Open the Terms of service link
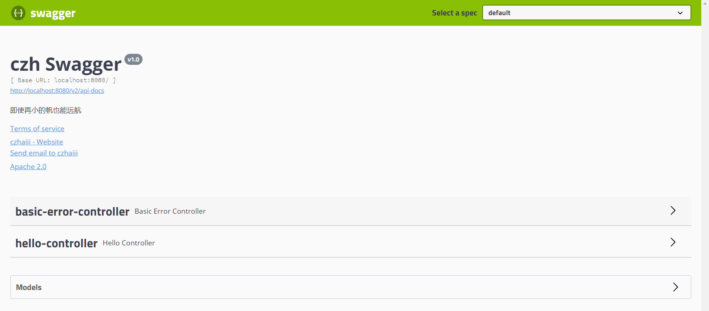 [37, 129]
